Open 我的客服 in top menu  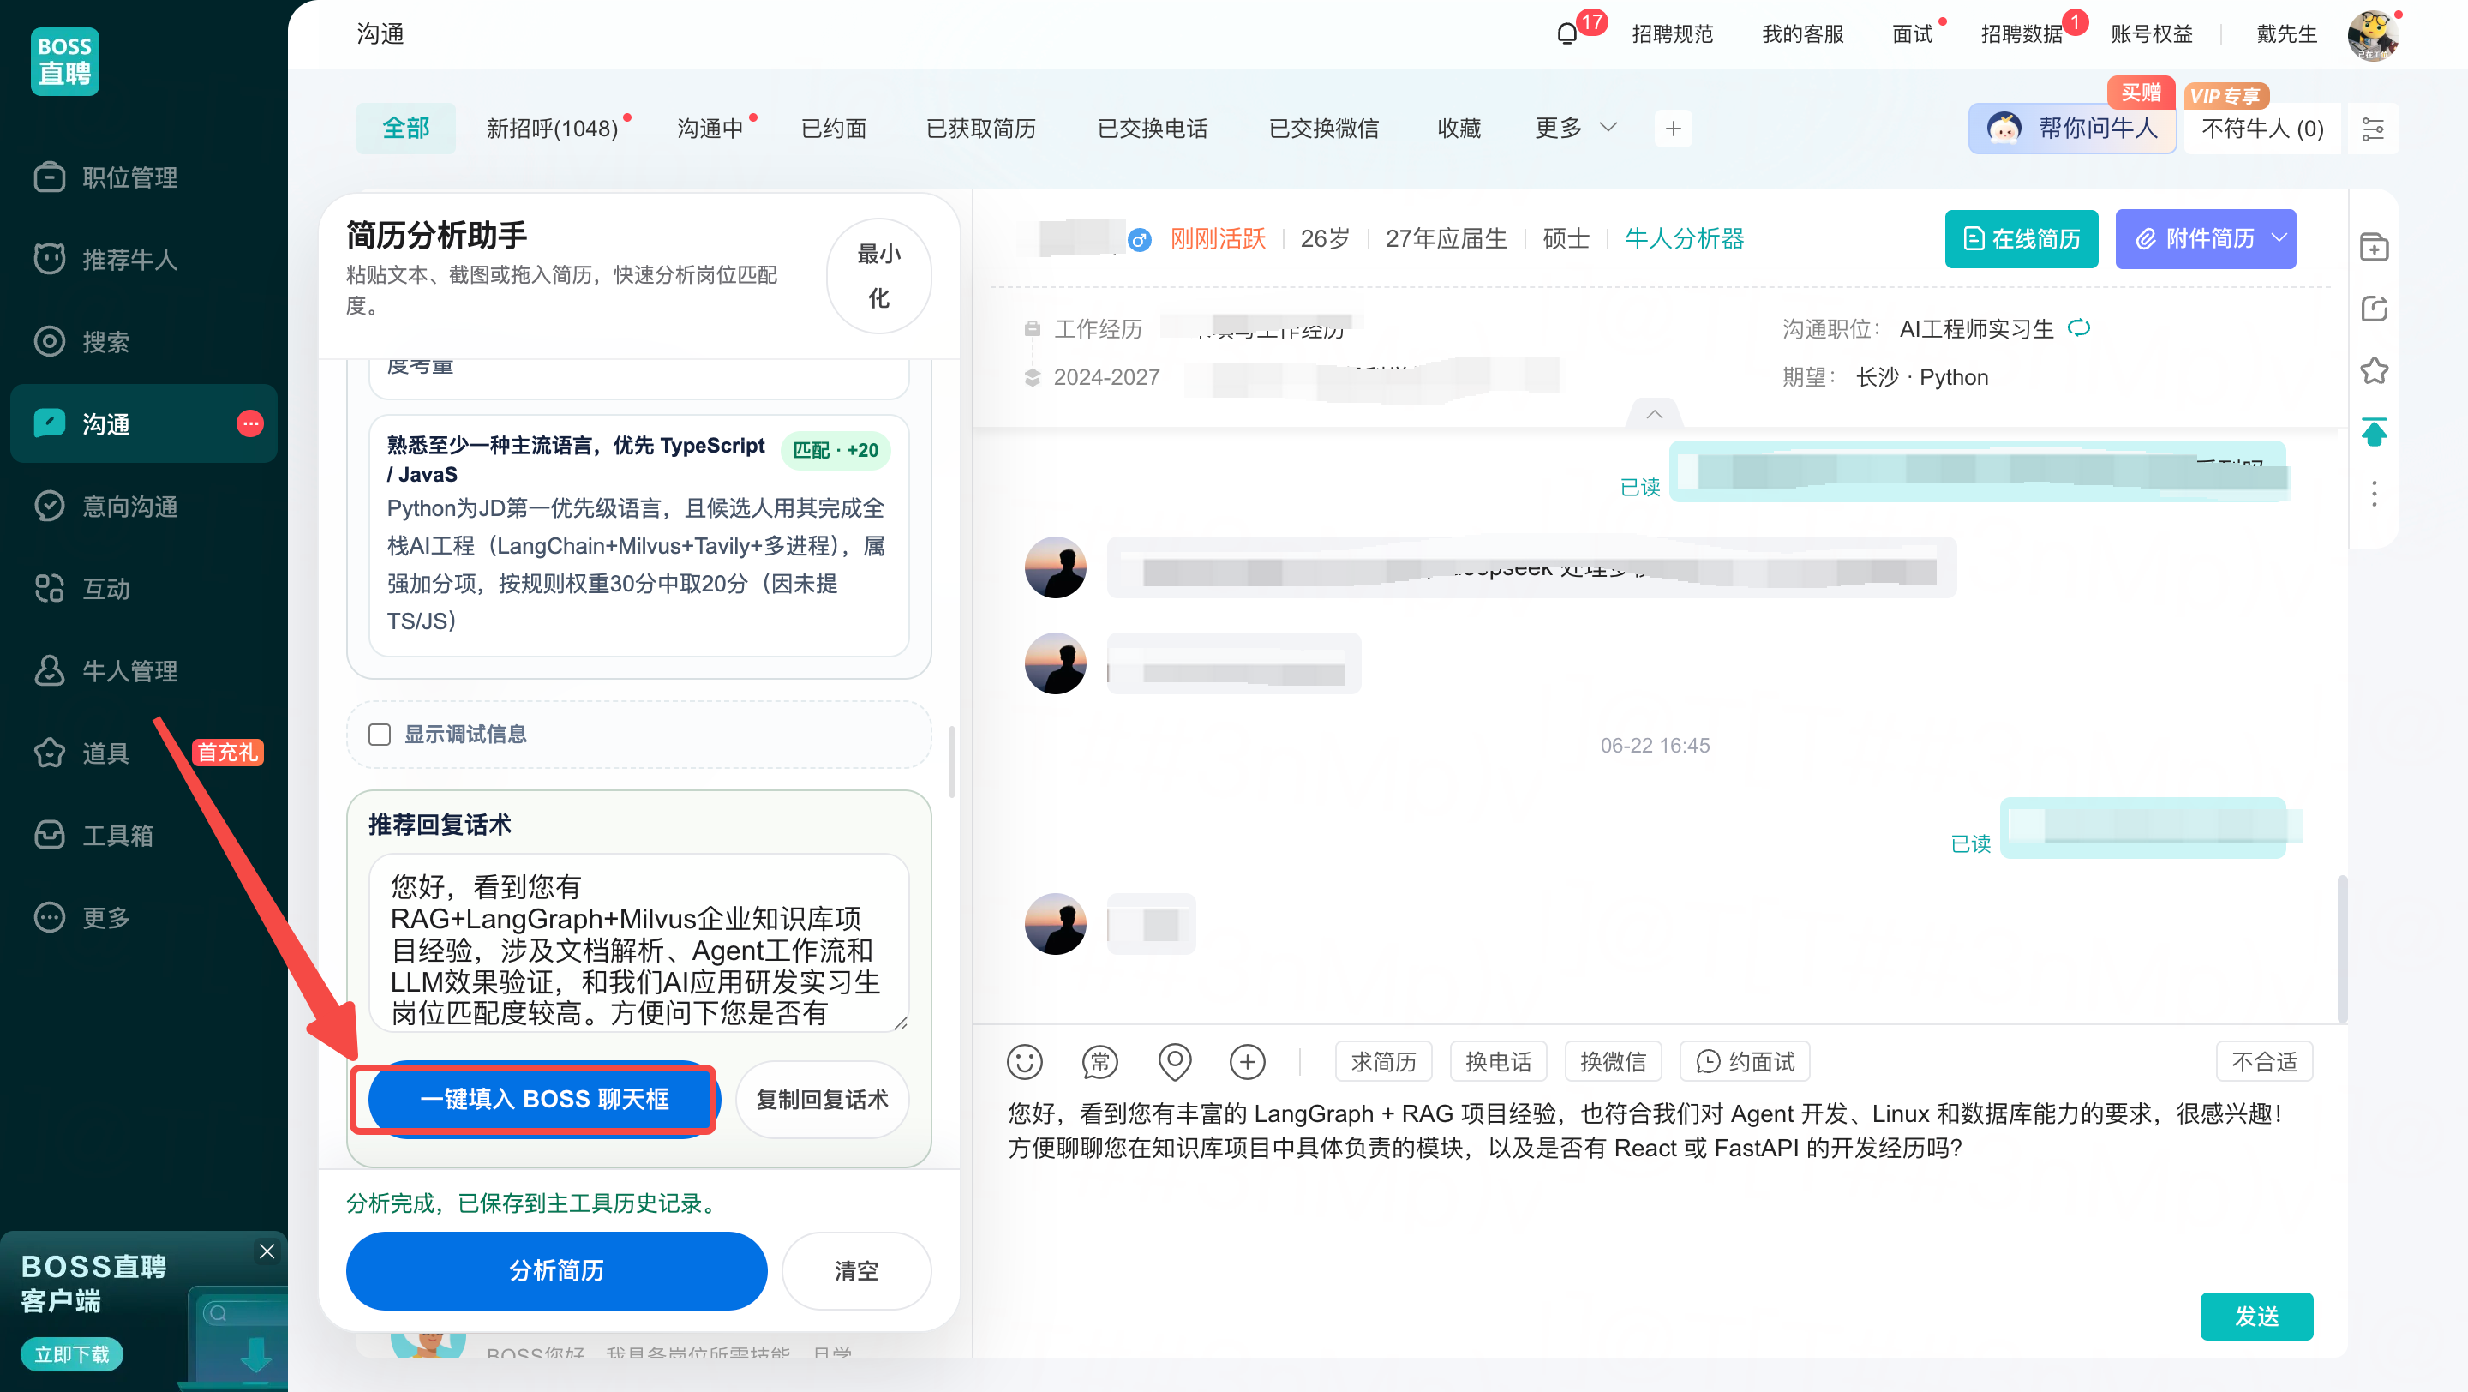click(1803, 34)
